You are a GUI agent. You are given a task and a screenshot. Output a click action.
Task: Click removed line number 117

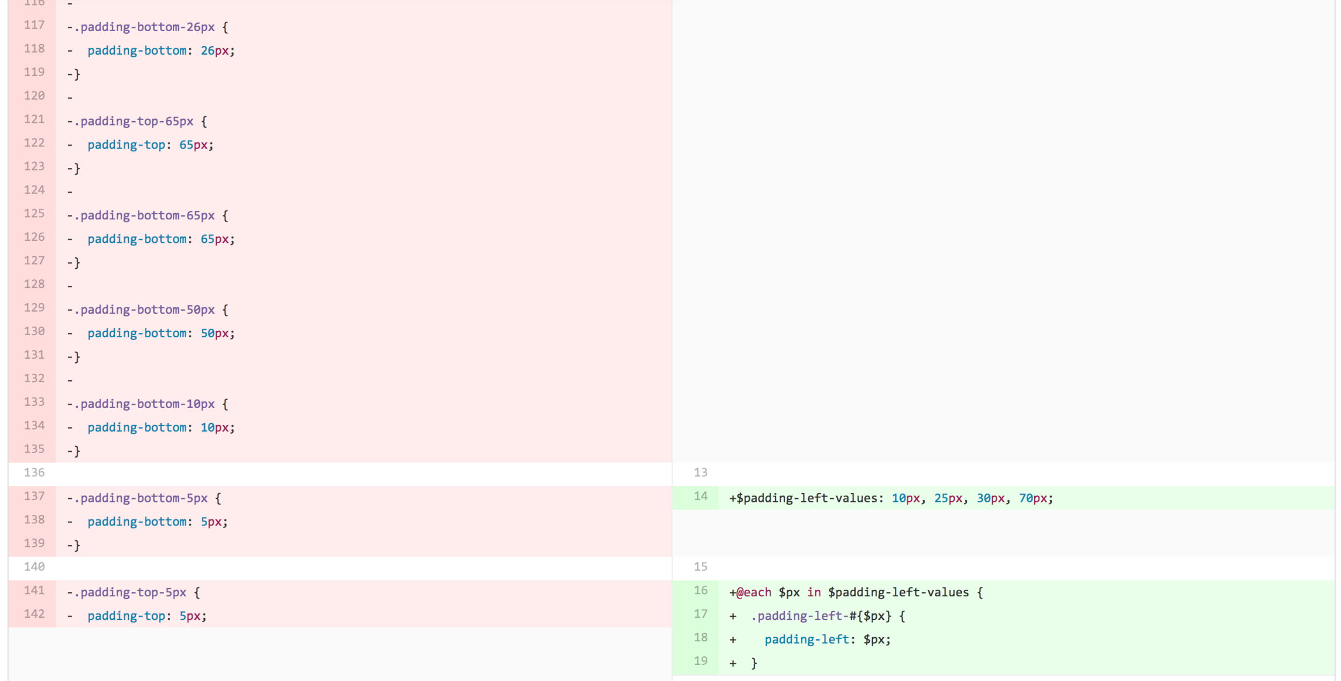[34, 25]
